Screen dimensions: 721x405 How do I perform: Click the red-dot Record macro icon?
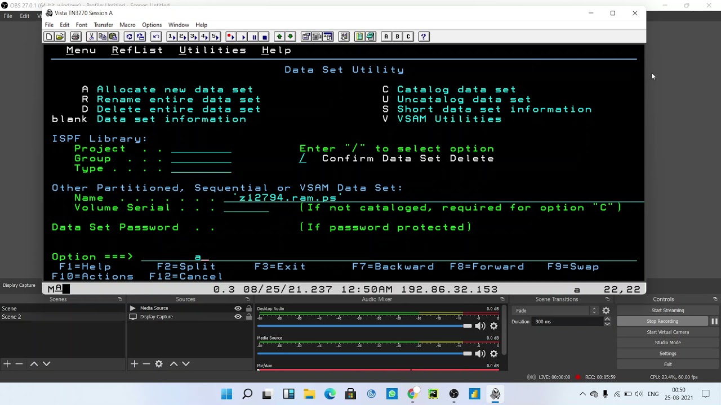click(231, 37)
